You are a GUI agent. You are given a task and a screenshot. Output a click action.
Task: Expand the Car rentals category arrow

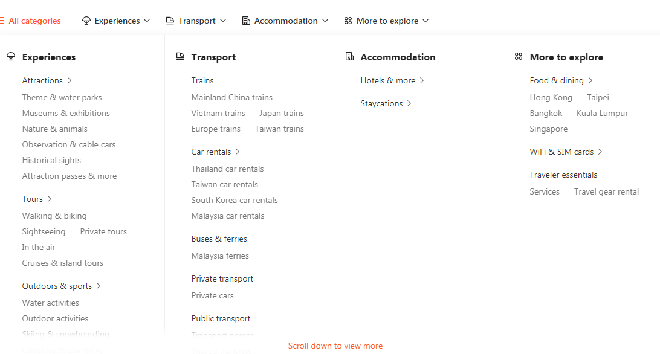238,152
